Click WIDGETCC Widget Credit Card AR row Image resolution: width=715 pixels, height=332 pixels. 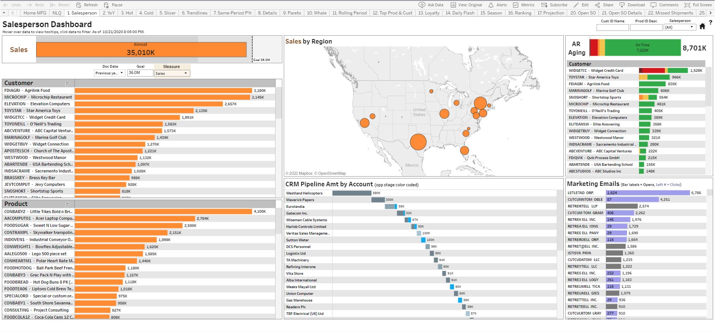[x=636, y=70]
